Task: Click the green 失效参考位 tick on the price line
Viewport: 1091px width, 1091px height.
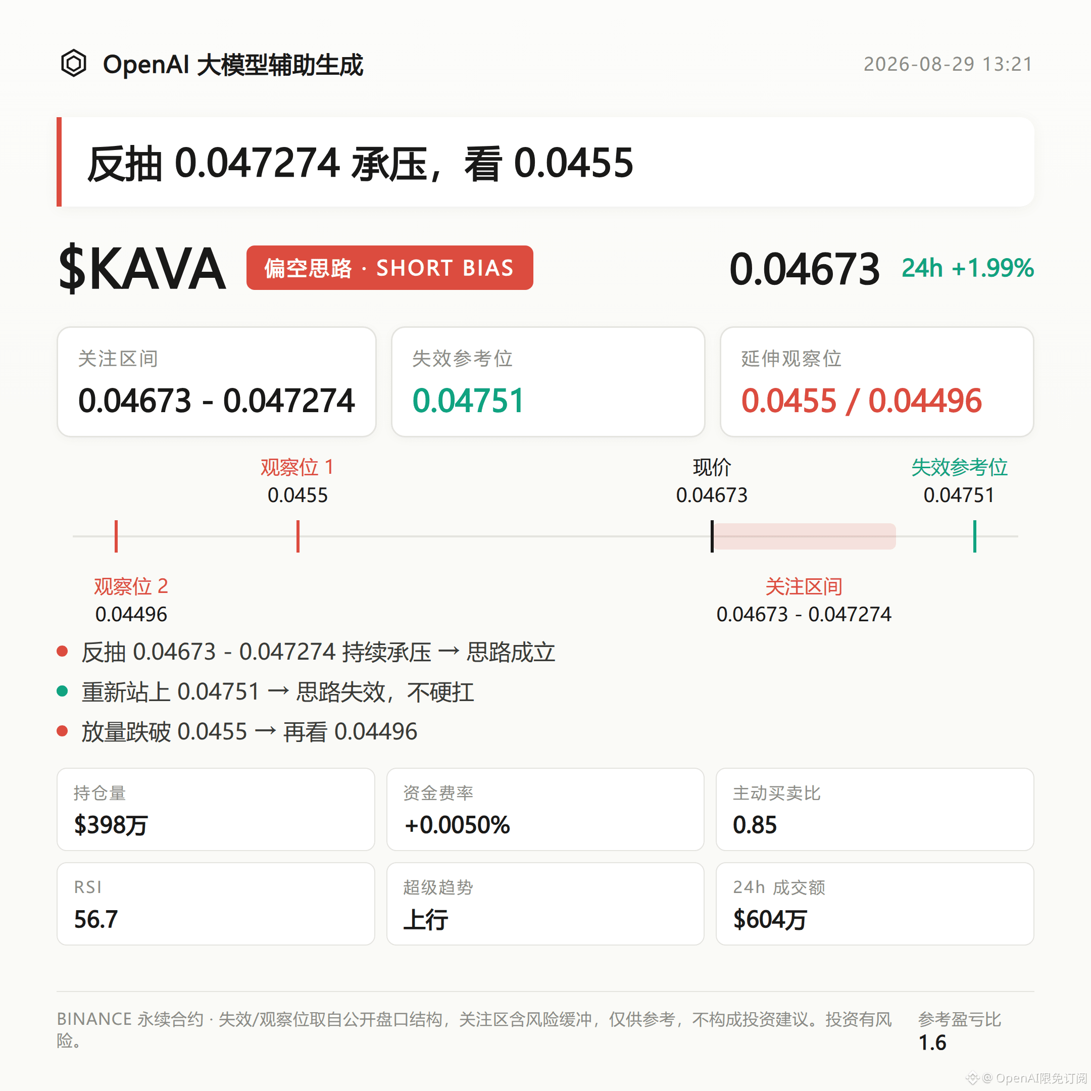Action: click(x=975, y=536)
